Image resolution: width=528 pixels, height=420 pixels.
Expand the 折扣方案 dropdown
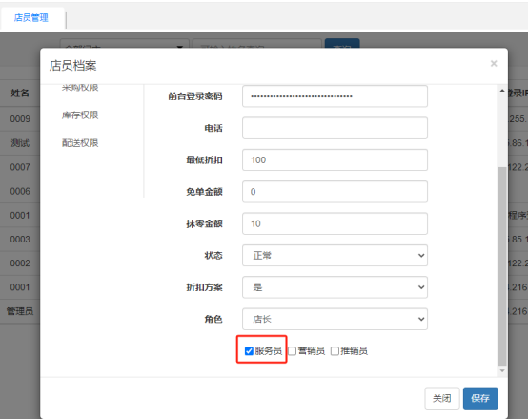[335, 287]
